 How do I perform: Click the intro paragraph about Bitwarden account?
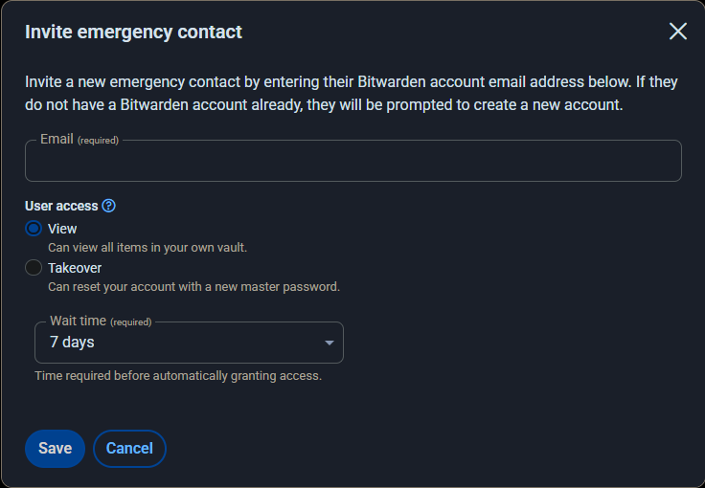click(x=326, y=93)
